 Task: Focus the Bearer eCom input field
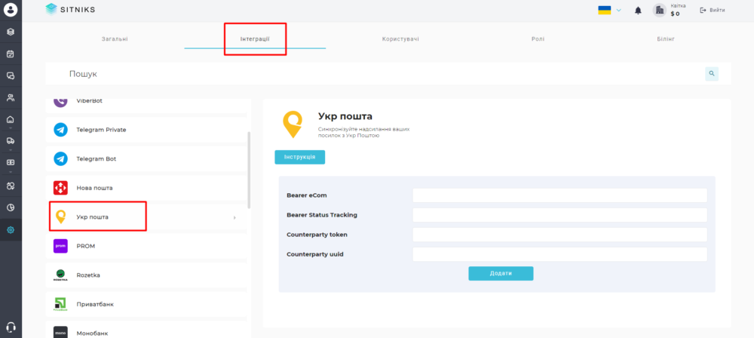click(559, 195)
